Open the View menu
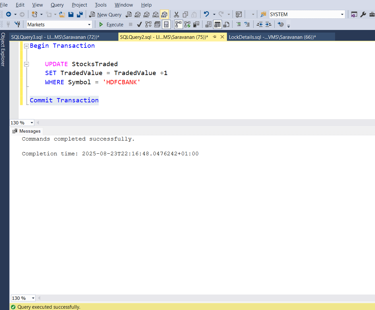Screen dimensions: 375x310 (x=37, y=5)
